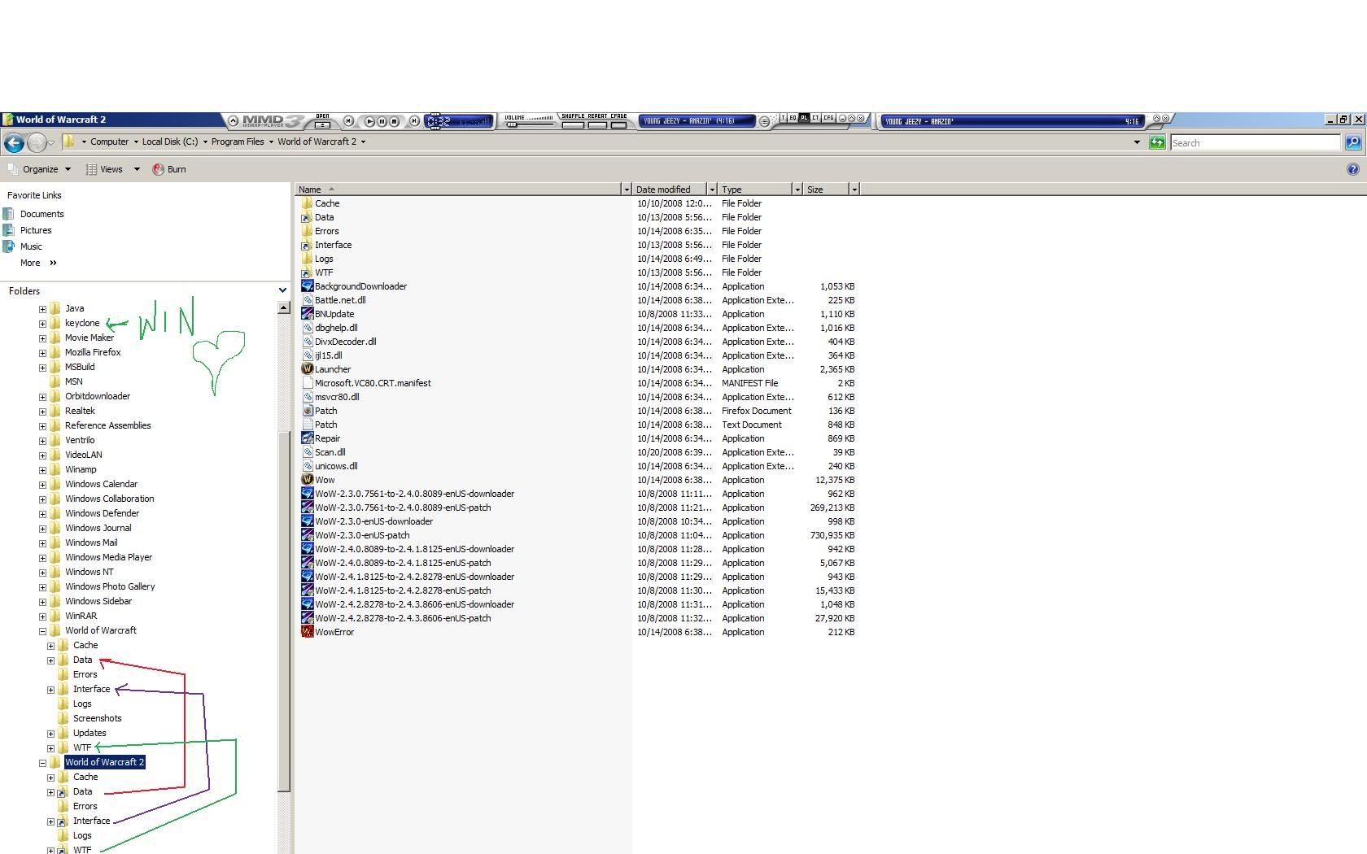Toggle the Winamp EQ window button
Viewport: 1367px width, 854px height.
coord(793,118)
